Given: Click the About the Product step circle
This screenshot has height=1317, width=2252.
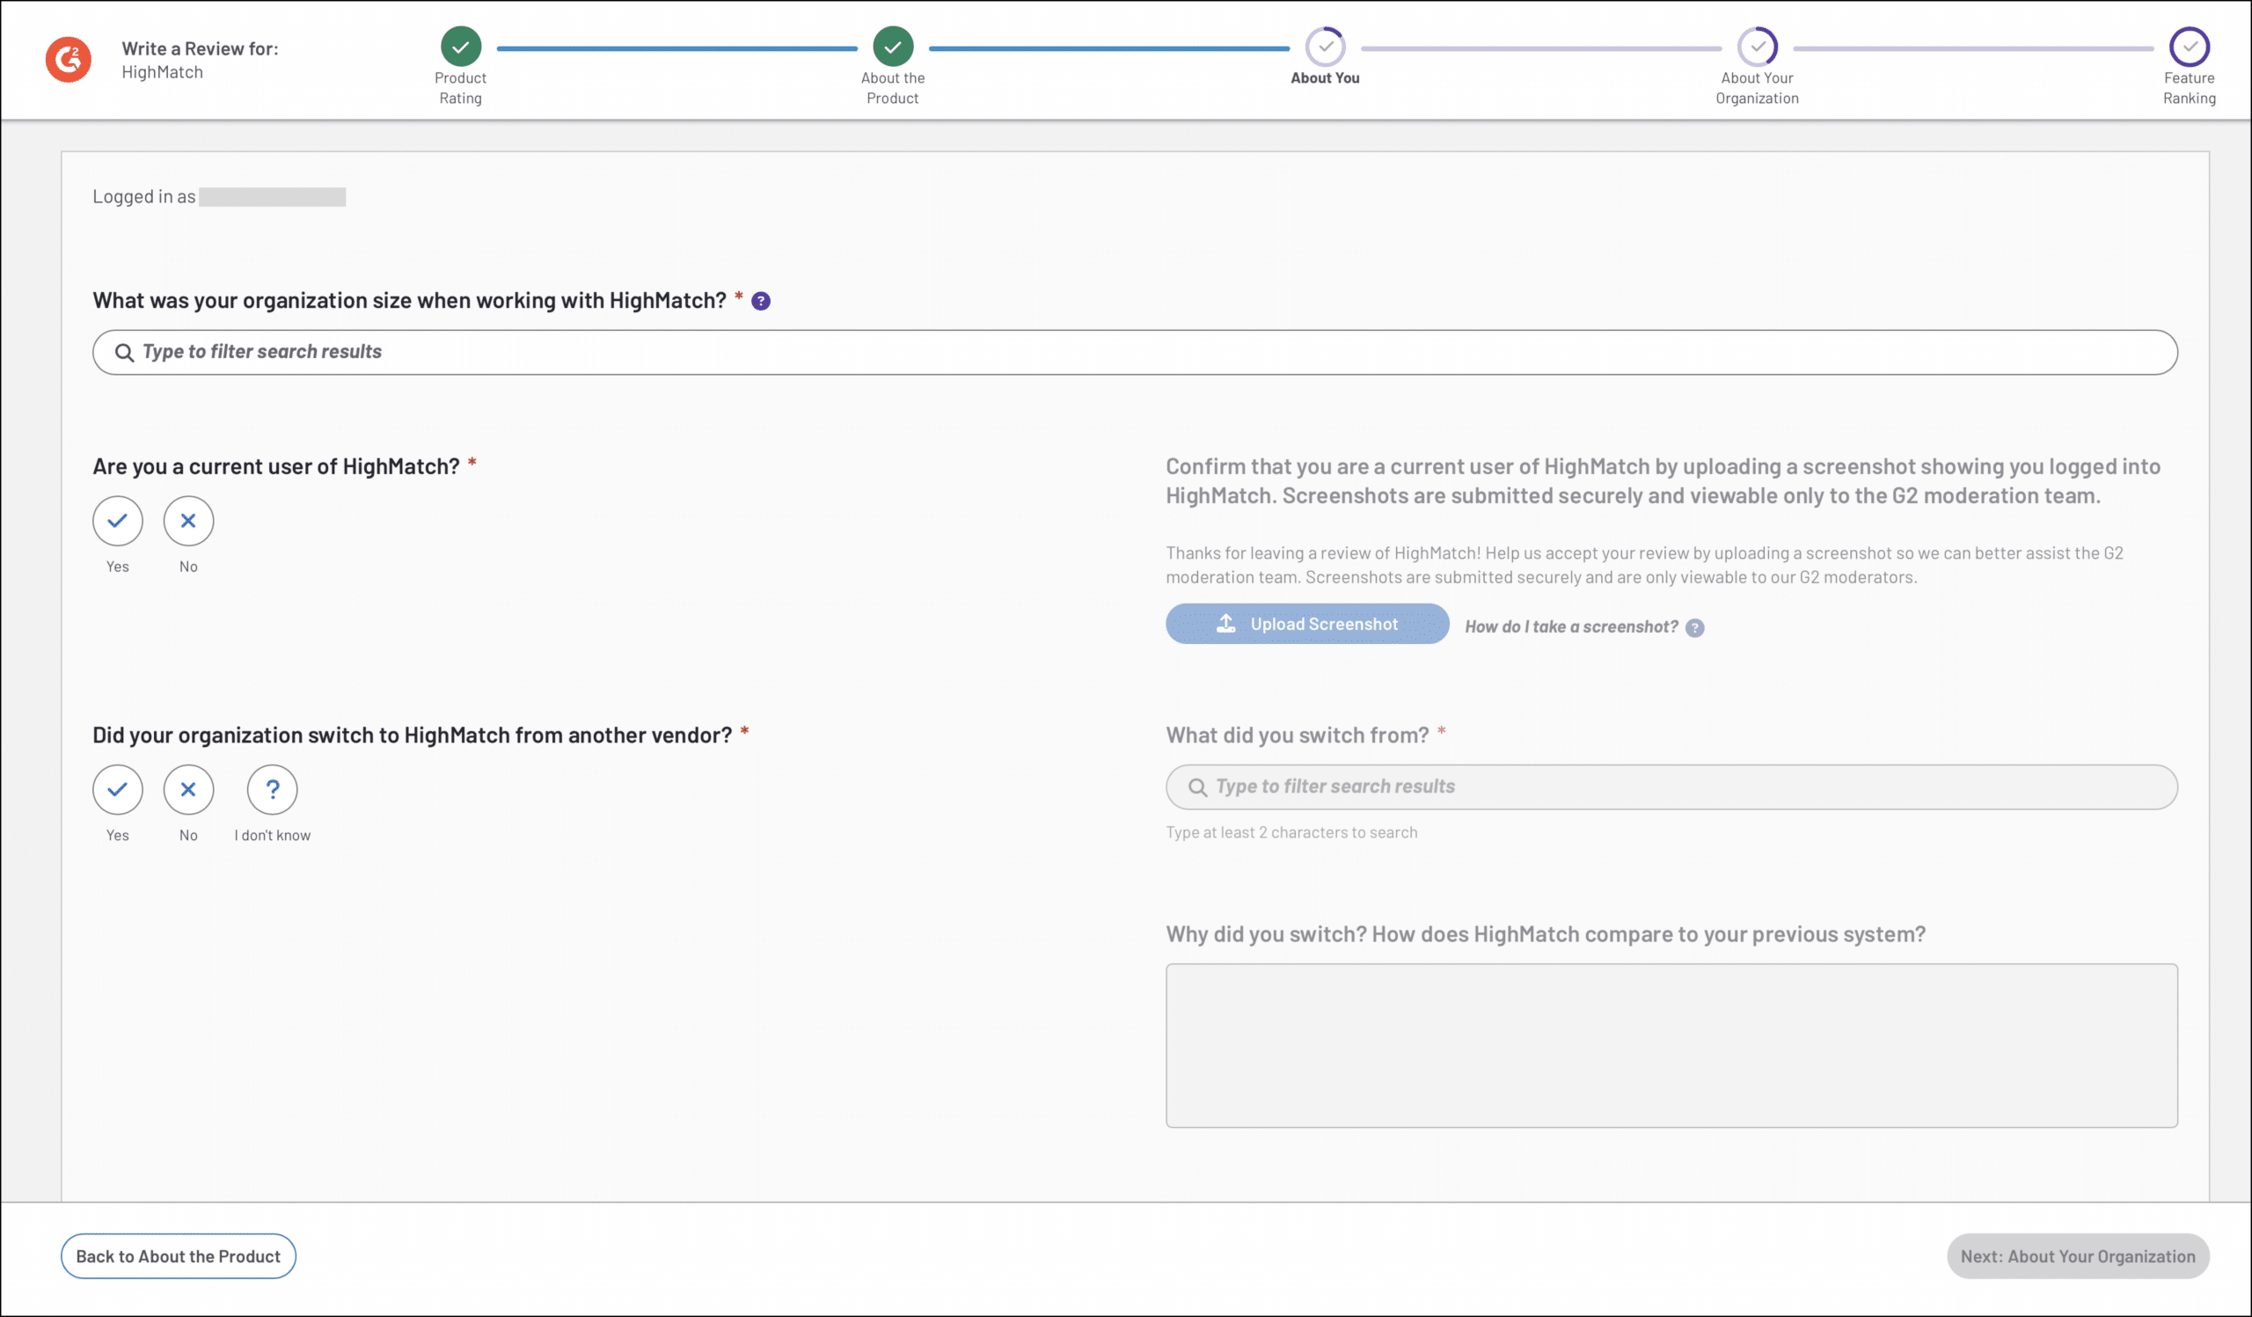Looking at the screenshot, I should coord(892,47).
